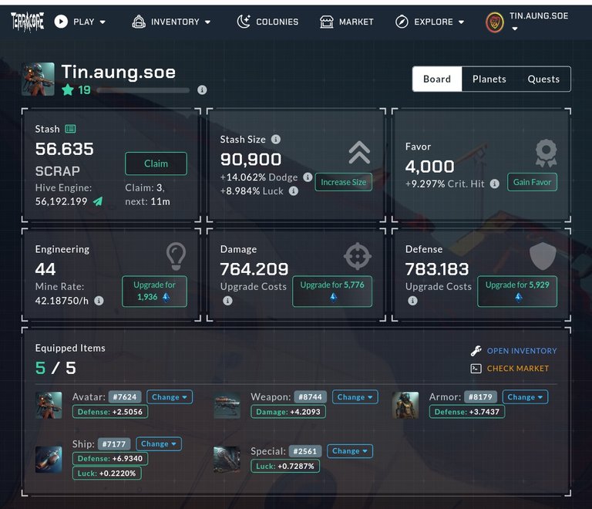
Task: Open the TIN.AUNG.SOE account dropdown
Action: coord(515,29)
